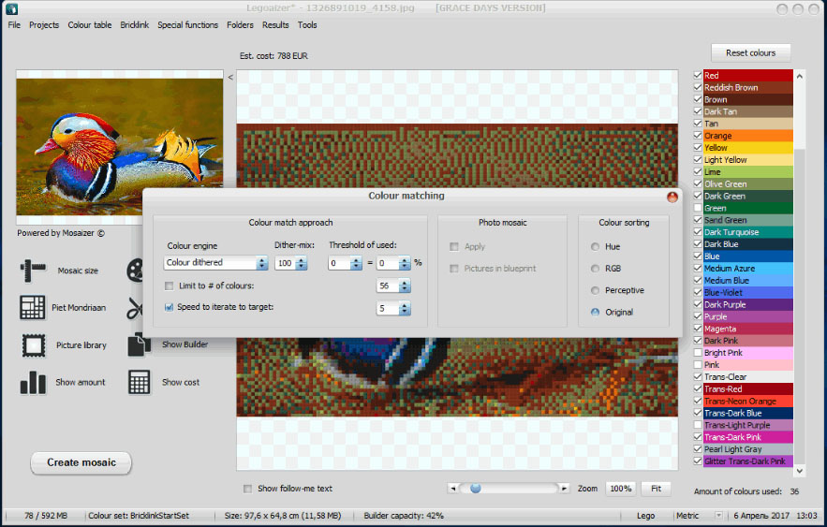827x527 pixels.
Task: Open the Metric units dropdown arrow
Action: point(718,516)
